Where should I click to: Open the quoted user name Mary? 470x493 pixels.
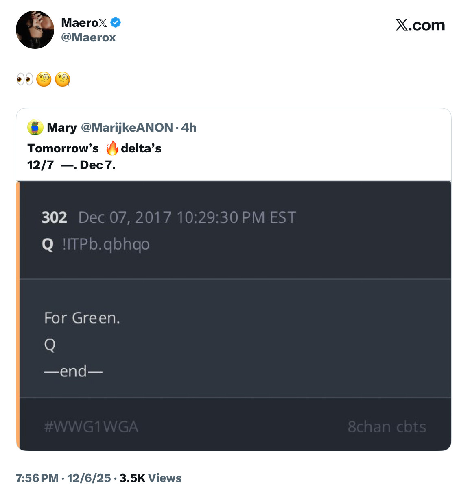62,128
